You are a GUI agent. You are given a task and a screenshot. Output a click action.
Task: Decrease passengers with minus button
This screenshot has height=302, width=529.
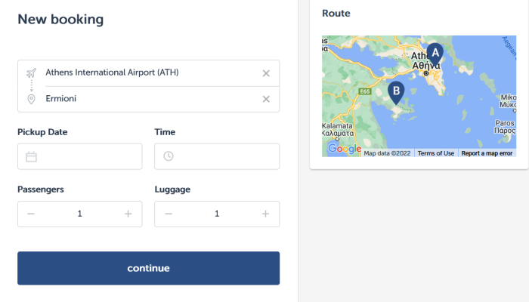[x=31, y=214]
